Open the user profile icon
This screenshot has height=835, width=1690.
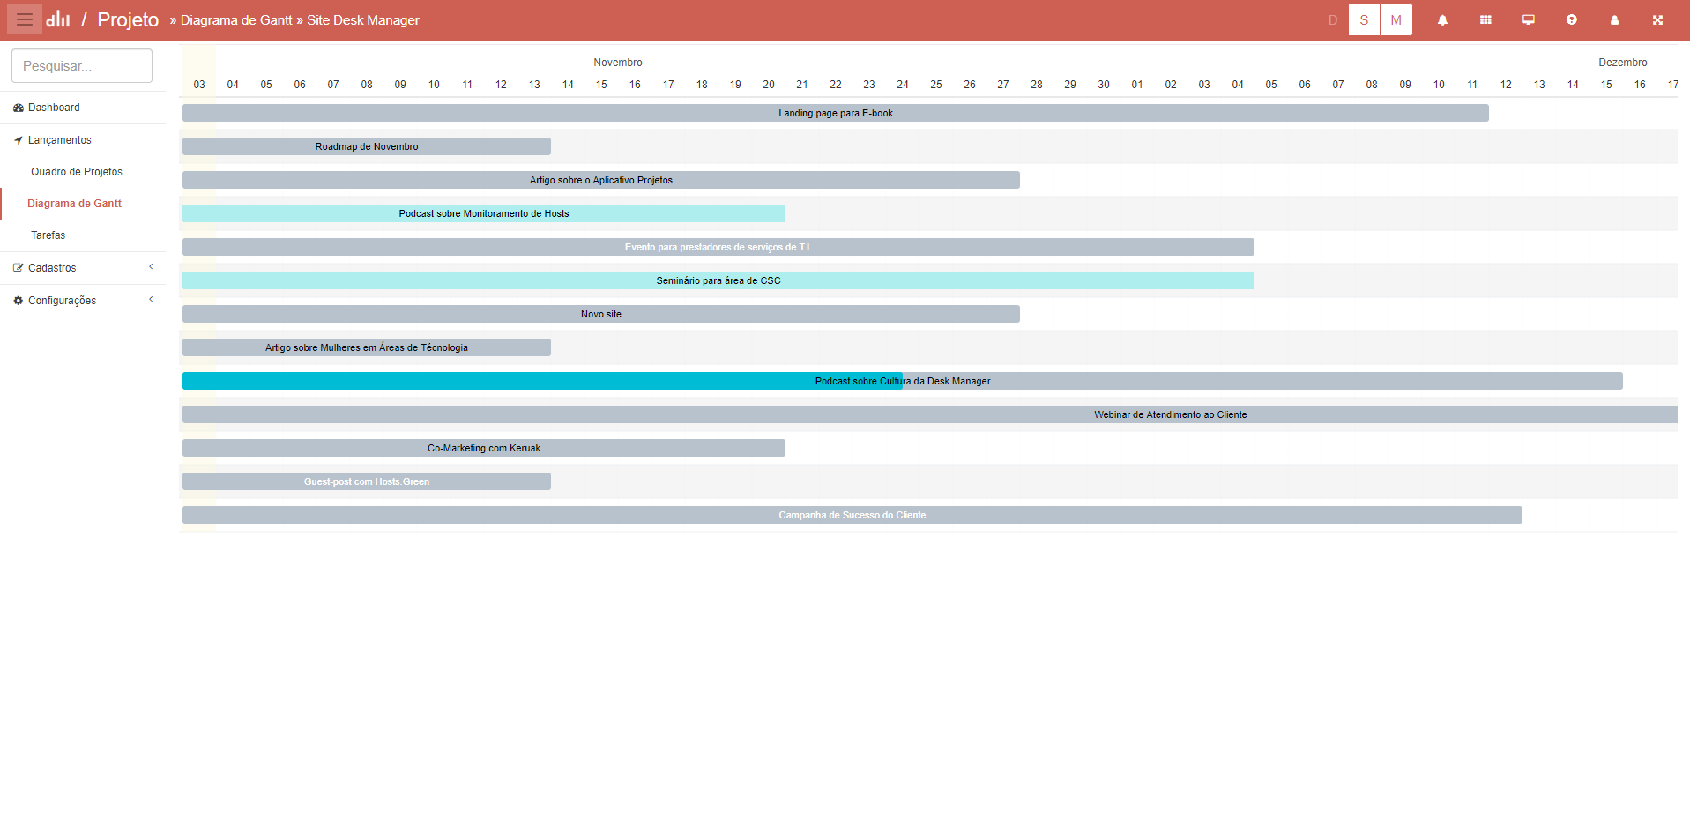pyautogui.click(x=1614, y=19)
